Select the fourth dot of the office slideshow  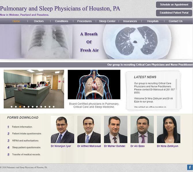(x=24, y=107)
